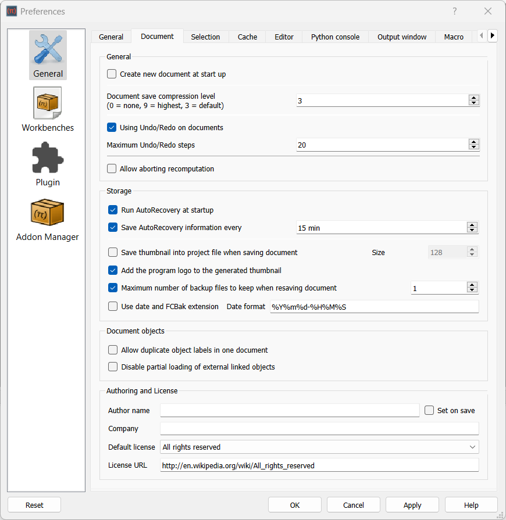Apply the current preference changes
506x520 pixels.
coord(412,504)
